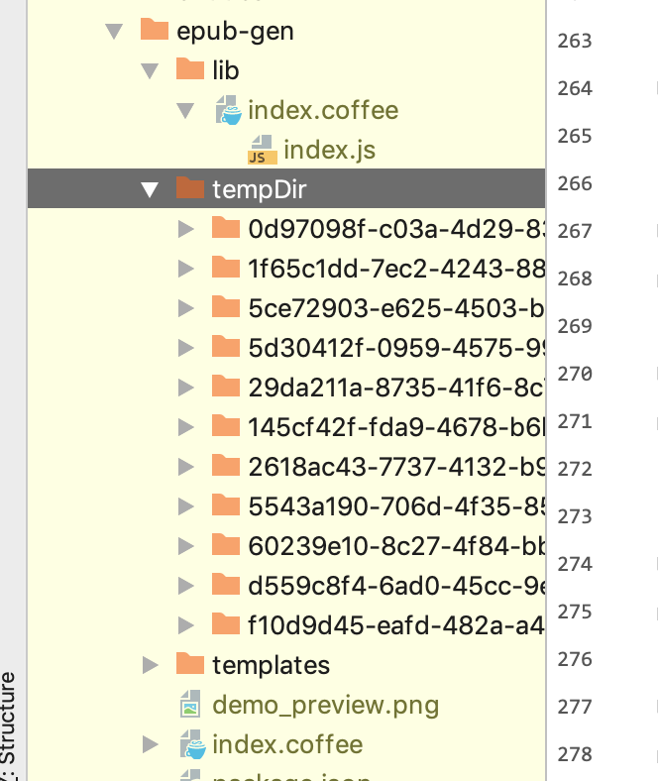The image size is (658, 781).
Task: Expand the 0d97098f-c03a-4d29 folder
Action: coord(185,229)
